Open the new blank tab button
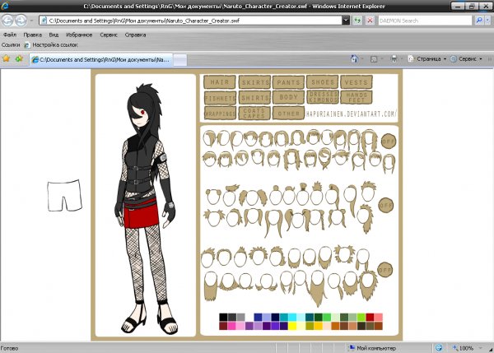 179,60
